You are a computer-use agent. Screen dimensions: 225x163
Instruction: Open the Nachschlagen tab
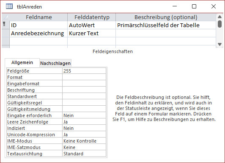(55, 63)
